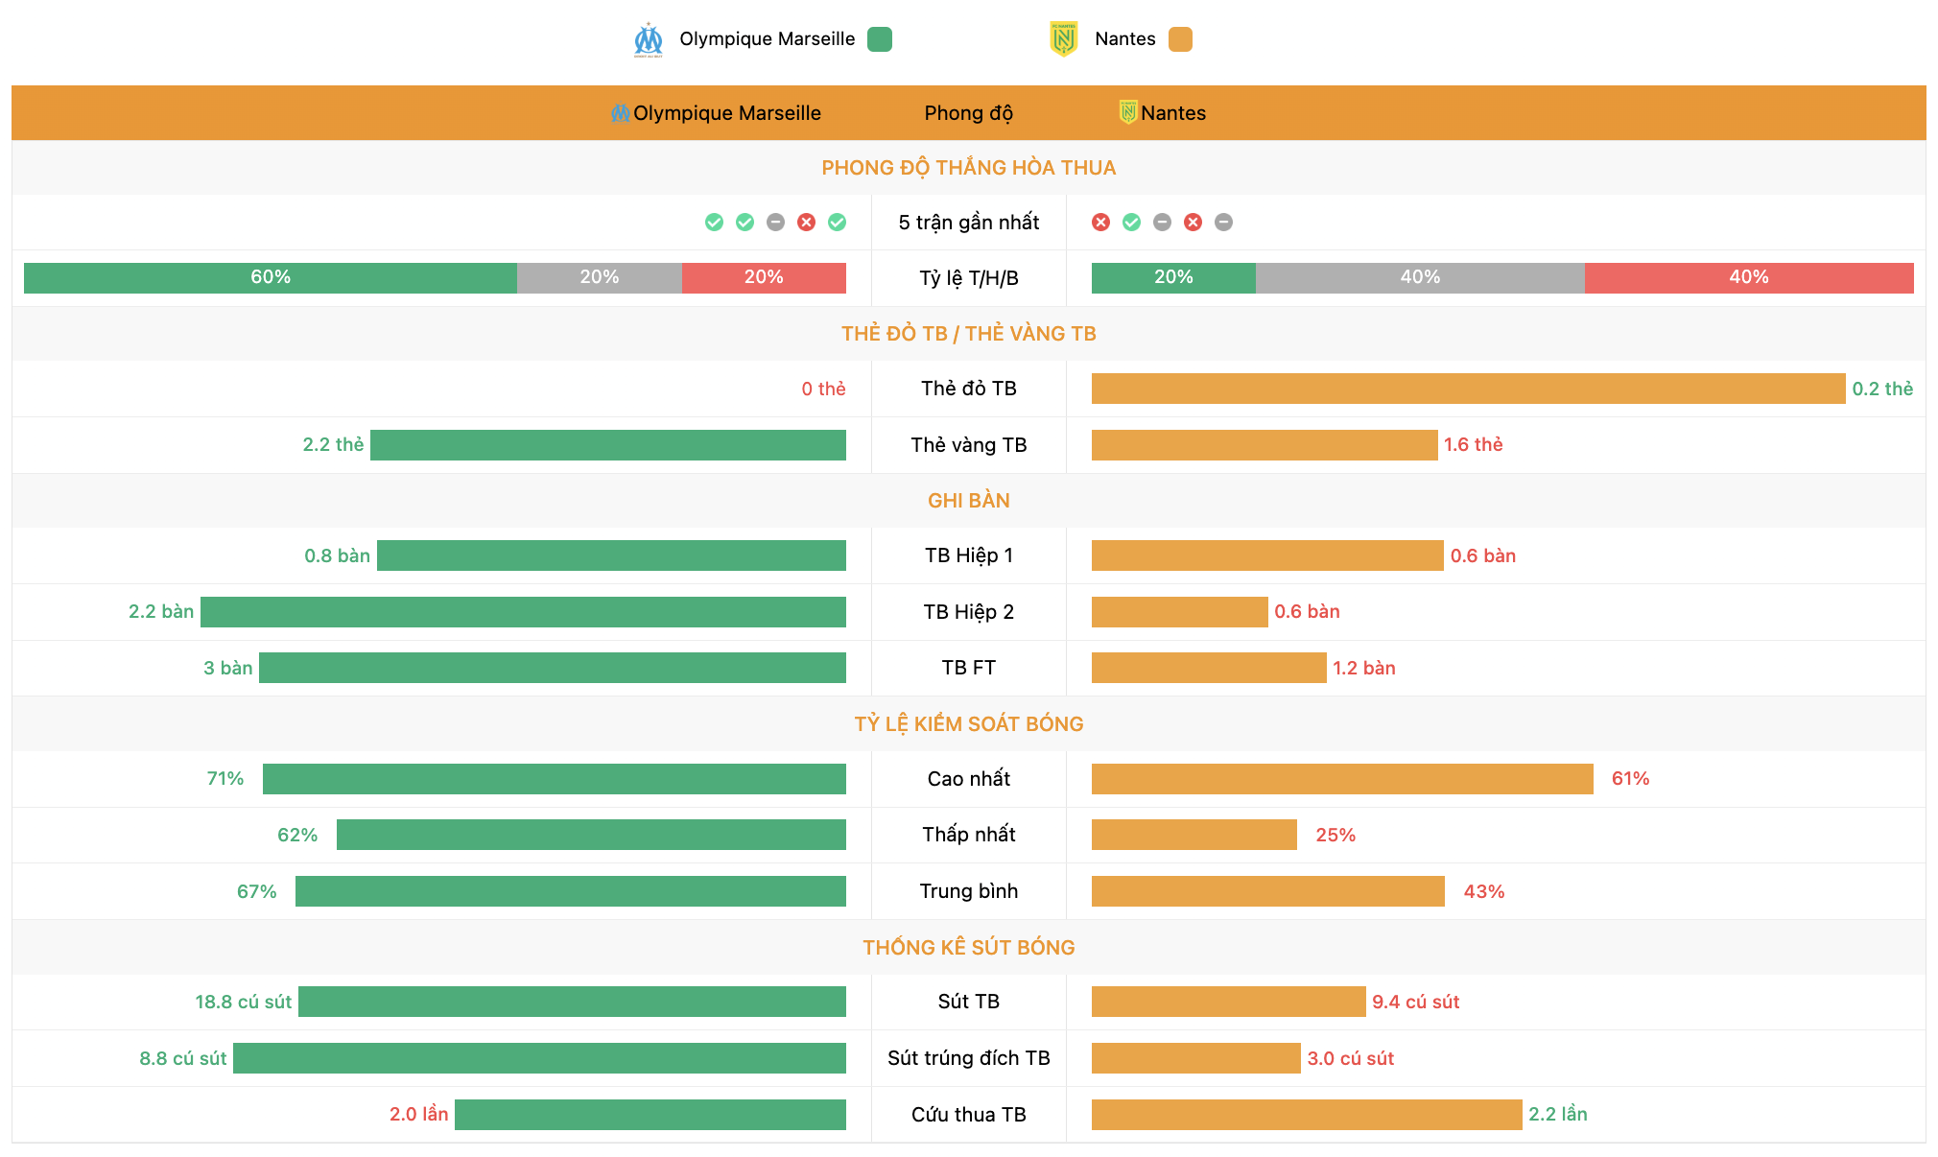This screenshot has width=1938, height=1157.
Task: Click the 'Cứu thua TB' row label
Action: coord(968,1115)
